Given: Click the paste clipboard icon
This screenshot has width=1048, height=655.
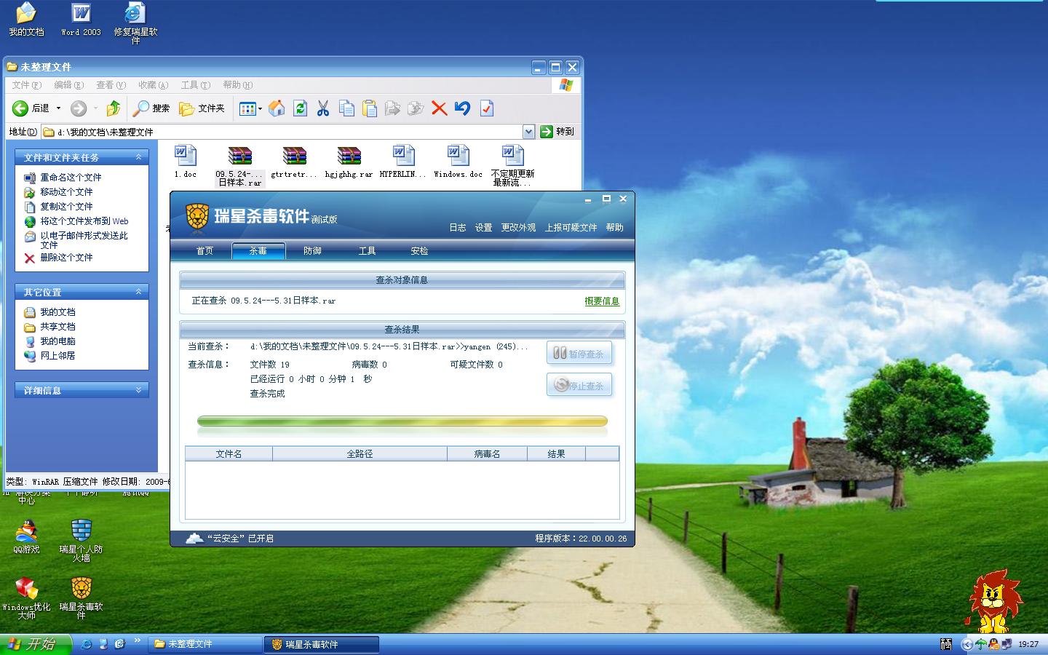Looking at the screenshot, I should tap(370, 108).
